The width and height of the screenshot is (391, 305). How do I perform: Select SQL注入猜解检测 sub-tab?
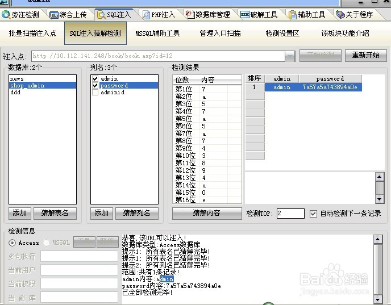(x=95, y=34)
